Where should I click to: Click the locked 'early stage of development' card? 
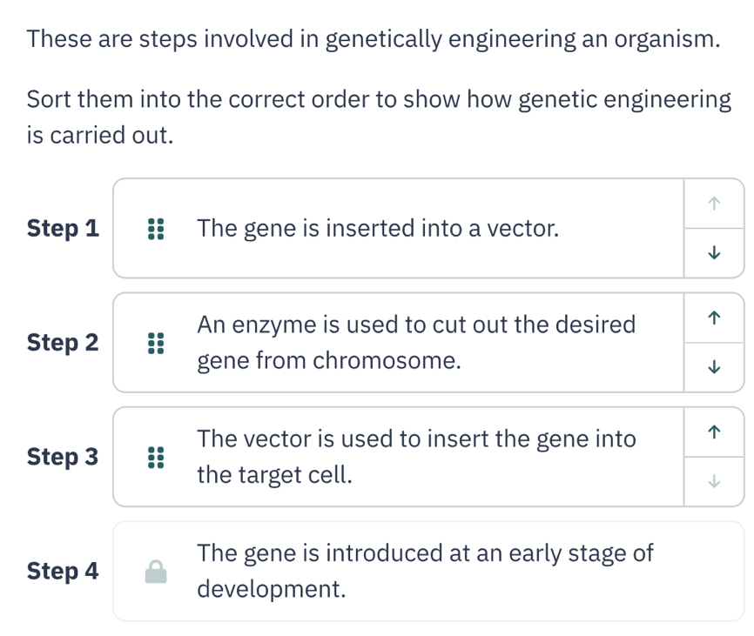point(425,571)
